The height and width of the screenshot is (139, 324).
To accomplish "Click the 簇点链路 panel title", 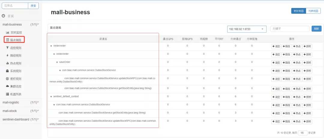I will pyautogui.click(x=55, y=28).
